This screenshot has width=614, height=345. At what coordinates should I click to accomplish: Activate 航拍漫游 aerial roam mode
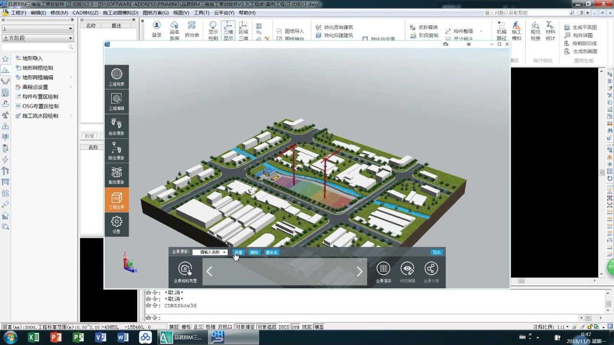pyautogui.click(x=117, y=175)
